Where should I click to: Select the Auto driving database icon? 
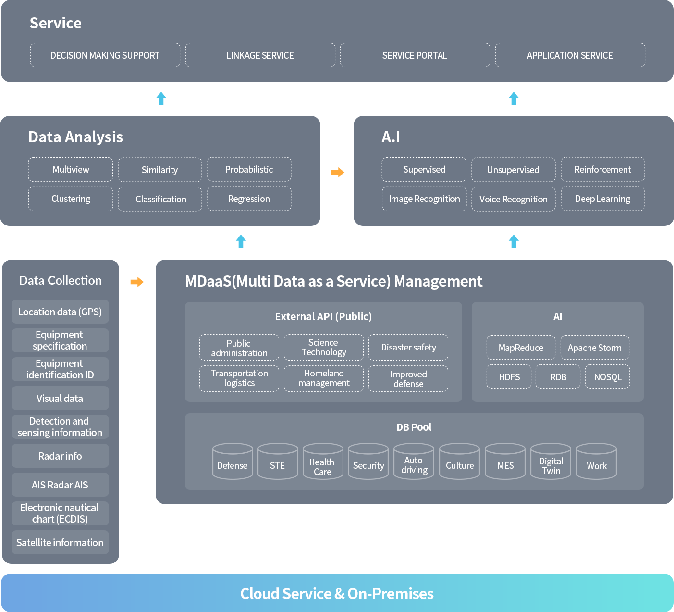click(414, 461)
